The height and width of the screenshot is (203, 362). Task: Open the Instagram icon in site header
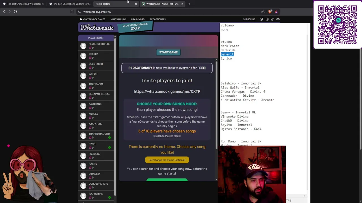267,19
